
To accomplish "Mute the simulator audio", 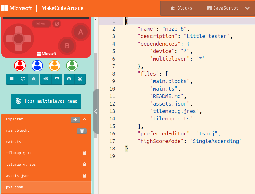I will coord(46,79).
